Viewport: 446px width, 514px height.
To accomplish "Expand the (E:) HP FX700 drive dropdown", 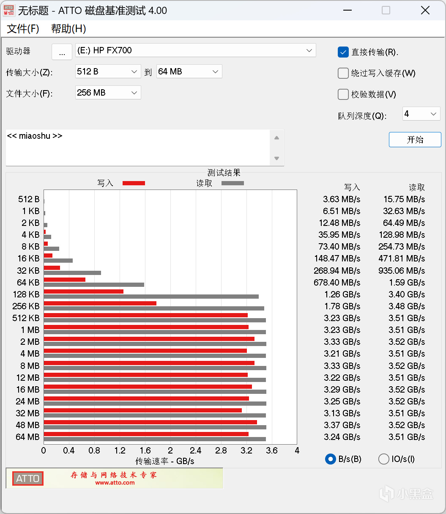I will tap(196, 50).
